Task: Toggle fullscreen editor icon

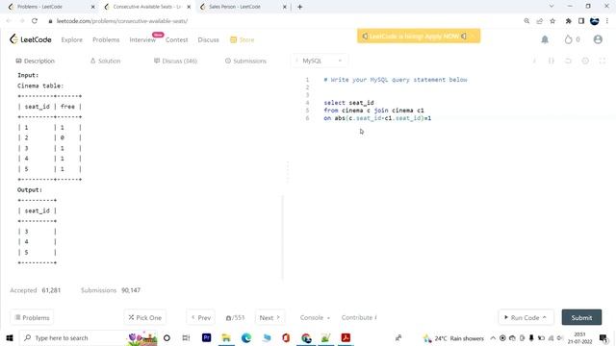Action: (x=603, y=61)
